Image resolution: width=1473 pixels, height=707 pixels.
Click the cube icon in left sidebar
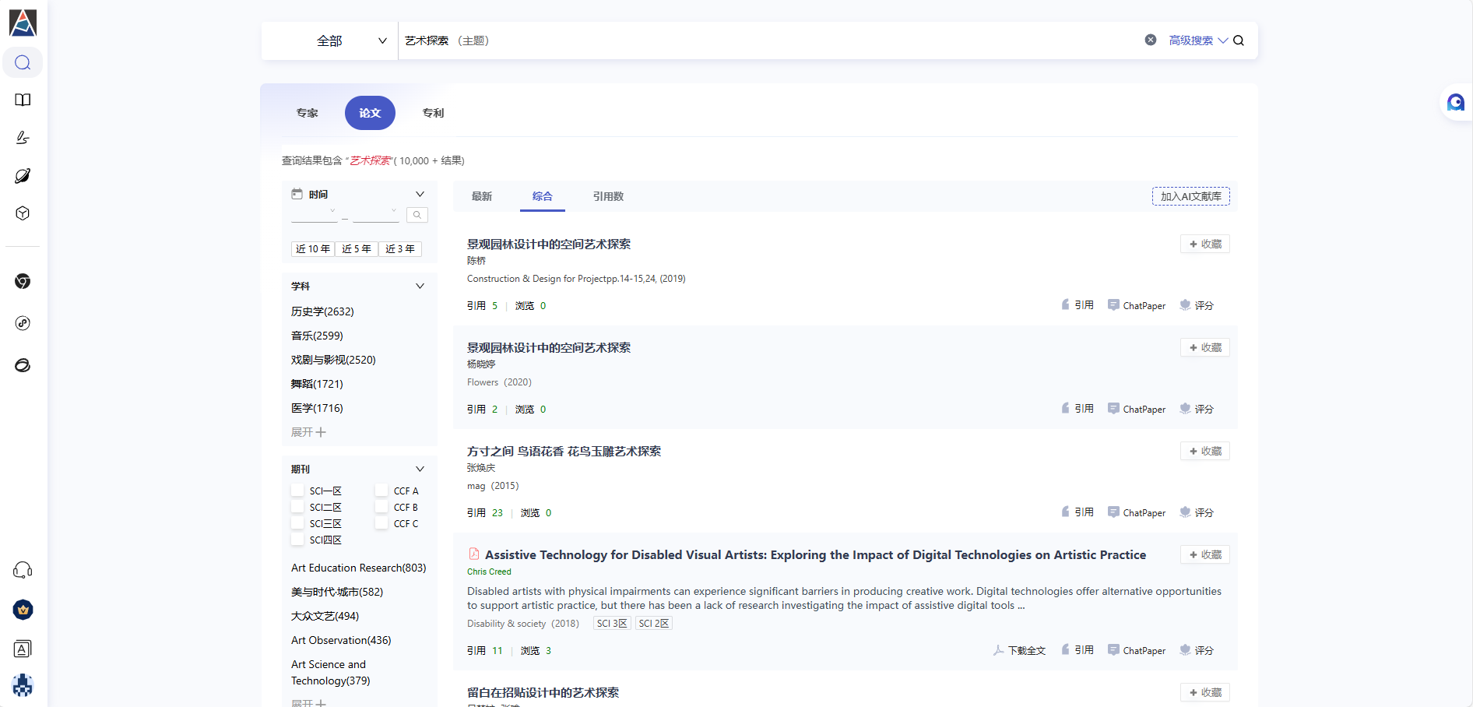pos(23,213)
